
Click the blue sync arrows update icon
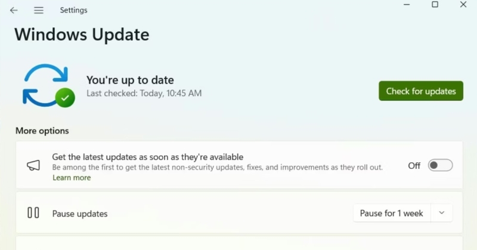tap(45, 85)
